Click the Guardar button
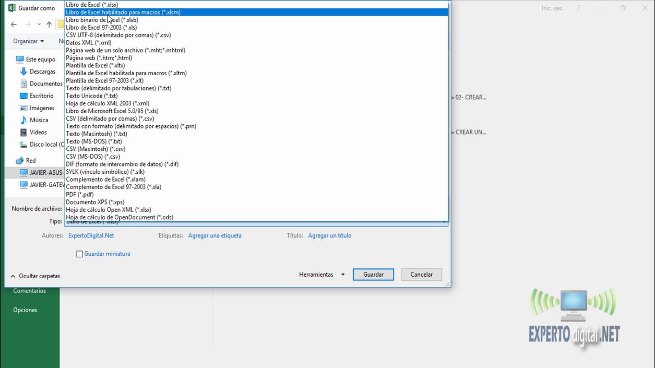 pyautogui.click(x=373, y=275)
